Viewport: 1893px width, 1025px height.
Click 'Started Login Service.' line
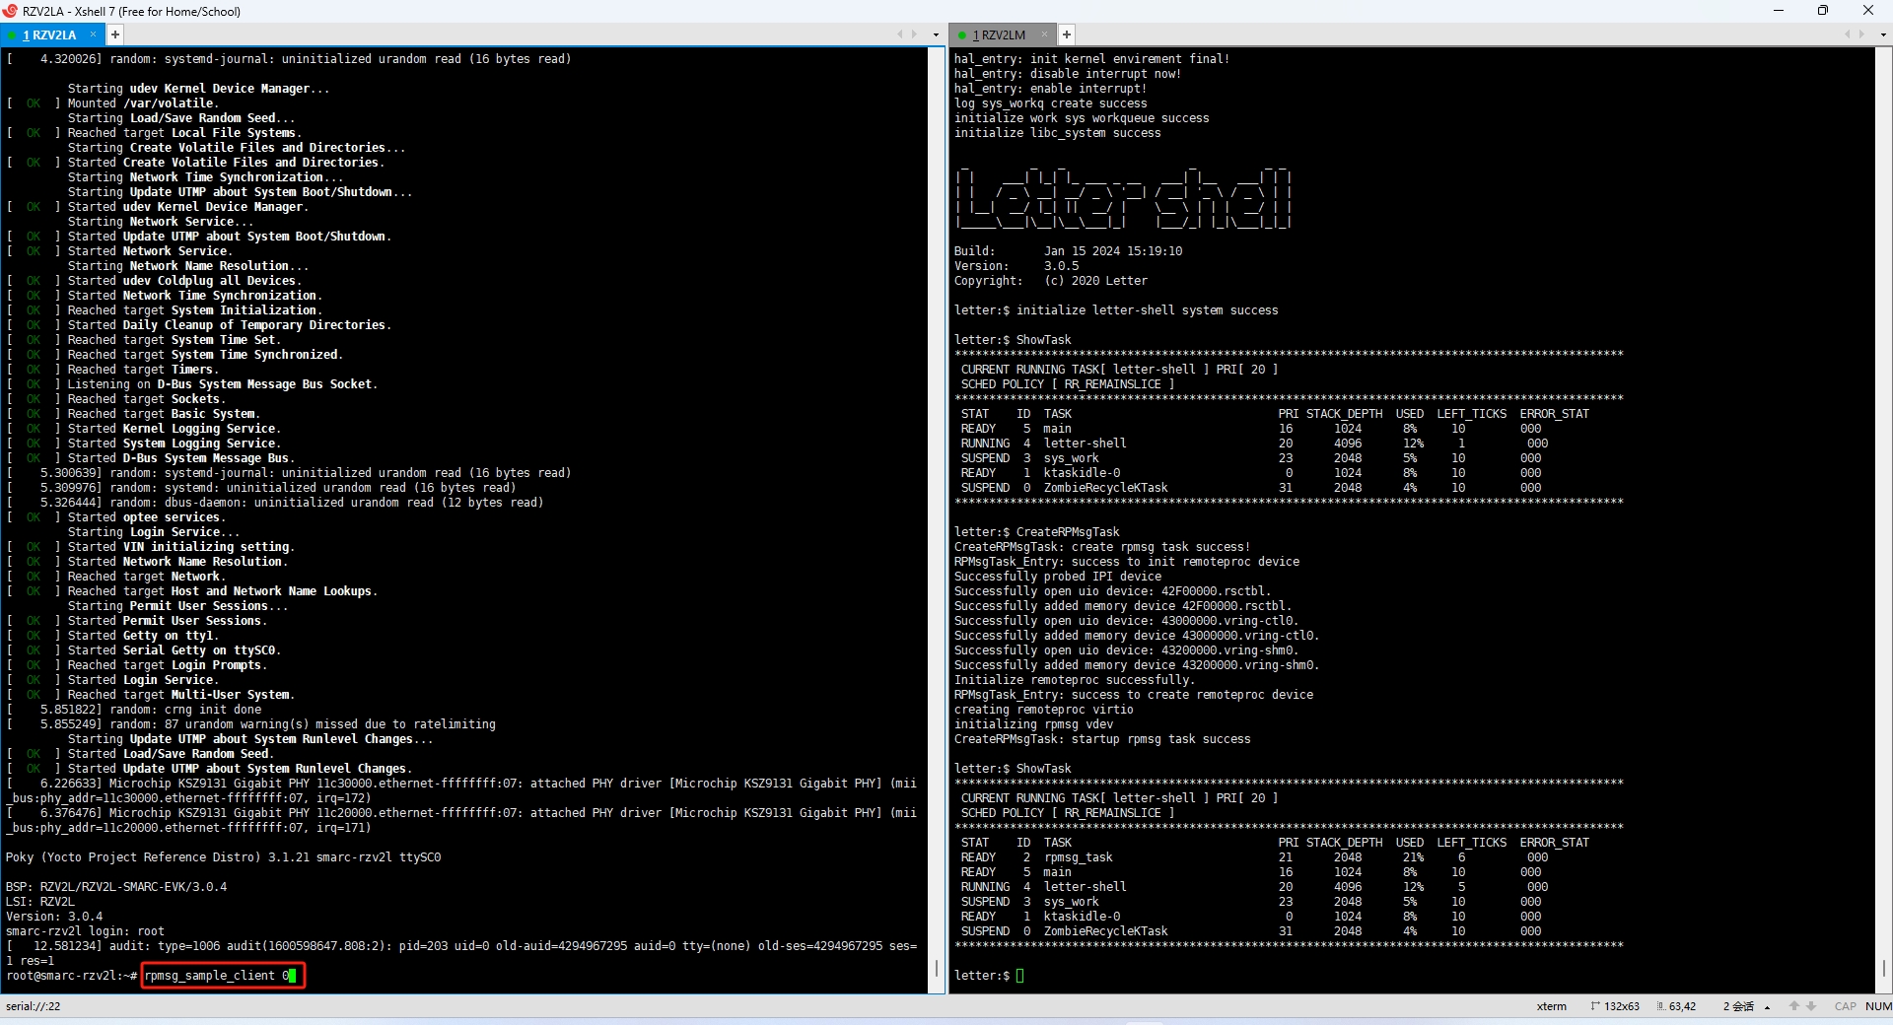[x=143, y=680]
